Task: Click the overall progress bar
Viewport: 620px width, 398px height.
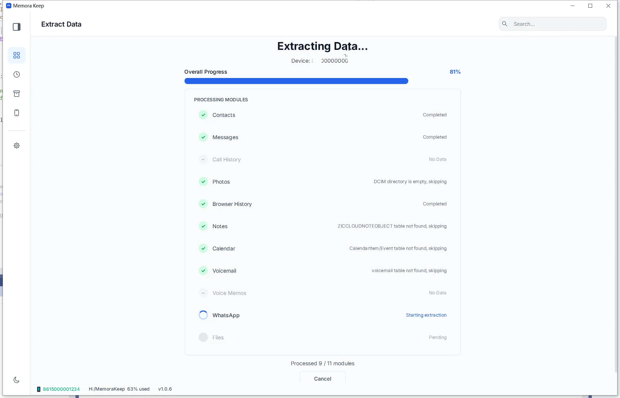Action: [322, 81]
